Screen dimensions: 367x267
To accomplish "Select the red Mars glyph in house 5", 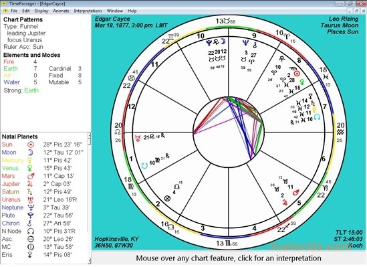I will pos(296,193).
